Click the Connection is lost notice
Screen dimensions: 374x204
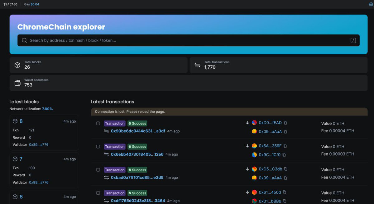229,111
